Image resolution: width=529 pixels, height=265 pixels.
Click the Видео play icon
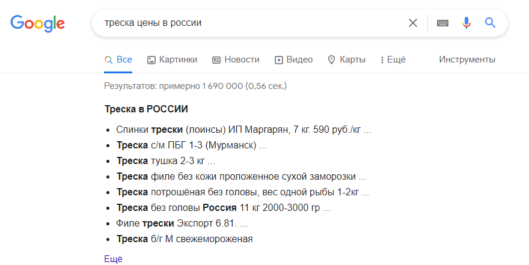279,60
